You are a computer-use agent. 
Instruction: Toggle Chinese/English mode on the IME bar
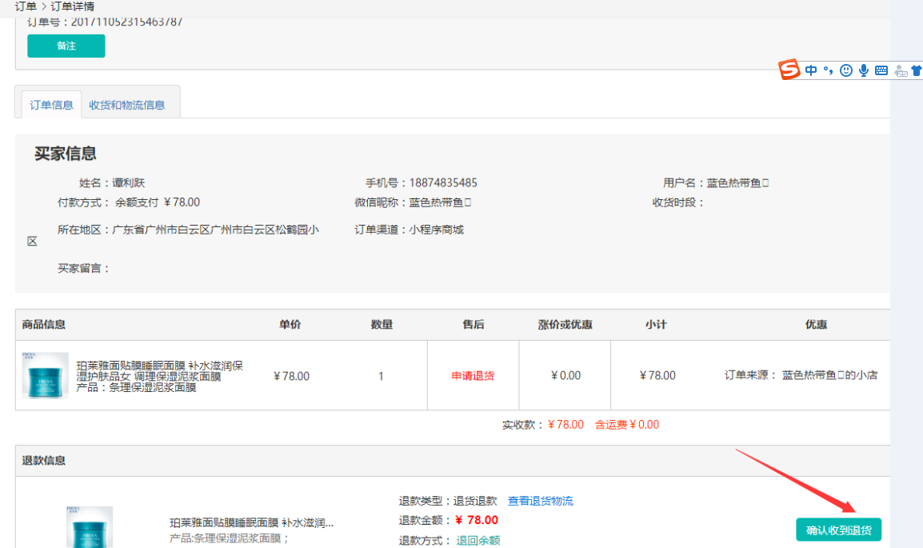point(811,70)
